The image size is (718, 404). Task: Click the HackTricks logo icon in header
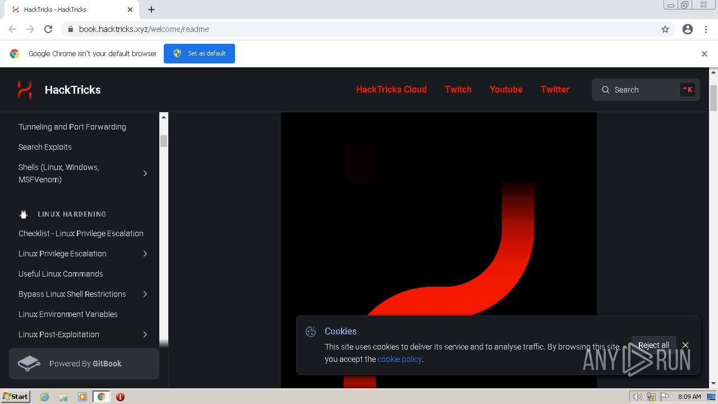[x=25, y=90]
